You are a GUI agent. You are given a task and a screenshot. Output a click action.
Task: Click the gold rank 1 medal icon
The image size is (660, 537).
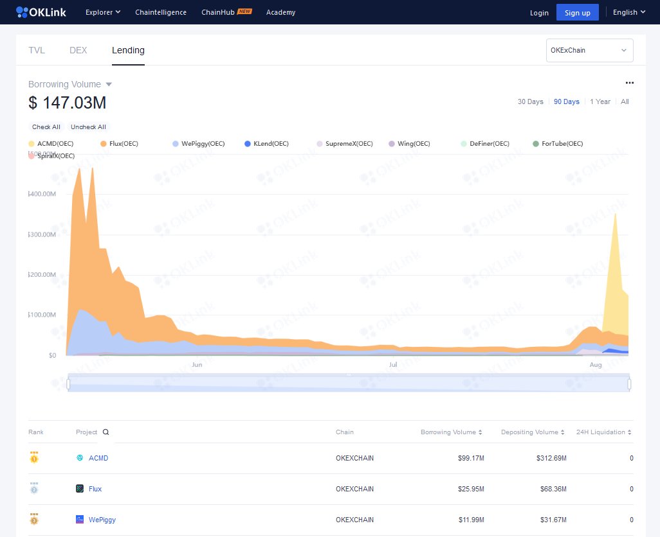[x=34, y=457]
